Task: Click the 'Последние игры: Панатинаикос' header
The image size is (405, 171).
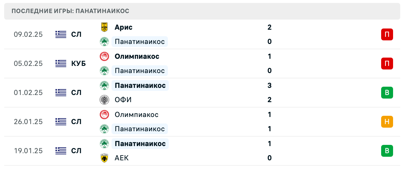Action: (x=70, y=11)
